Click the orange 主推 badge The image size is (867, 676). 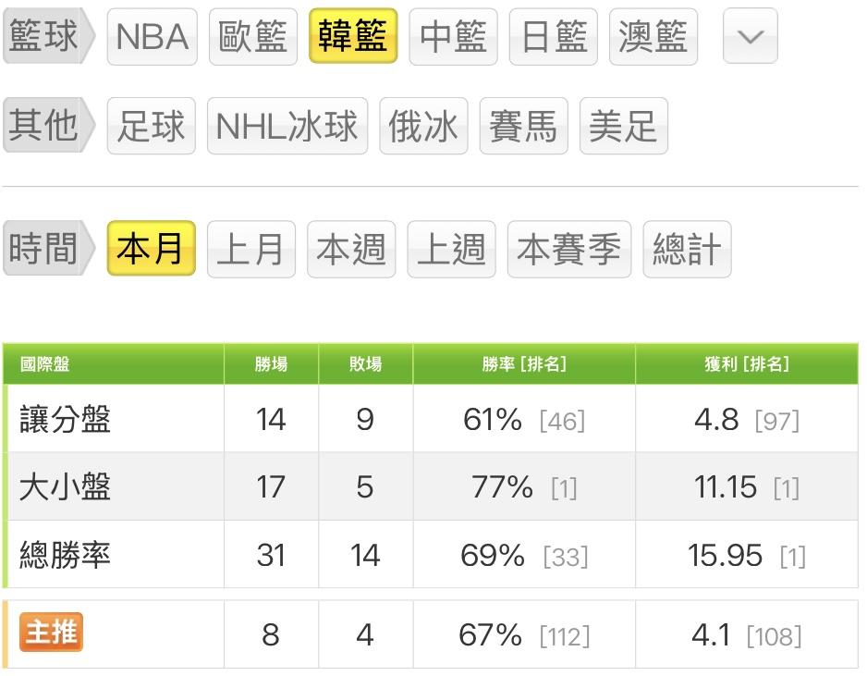click(52, 633)
